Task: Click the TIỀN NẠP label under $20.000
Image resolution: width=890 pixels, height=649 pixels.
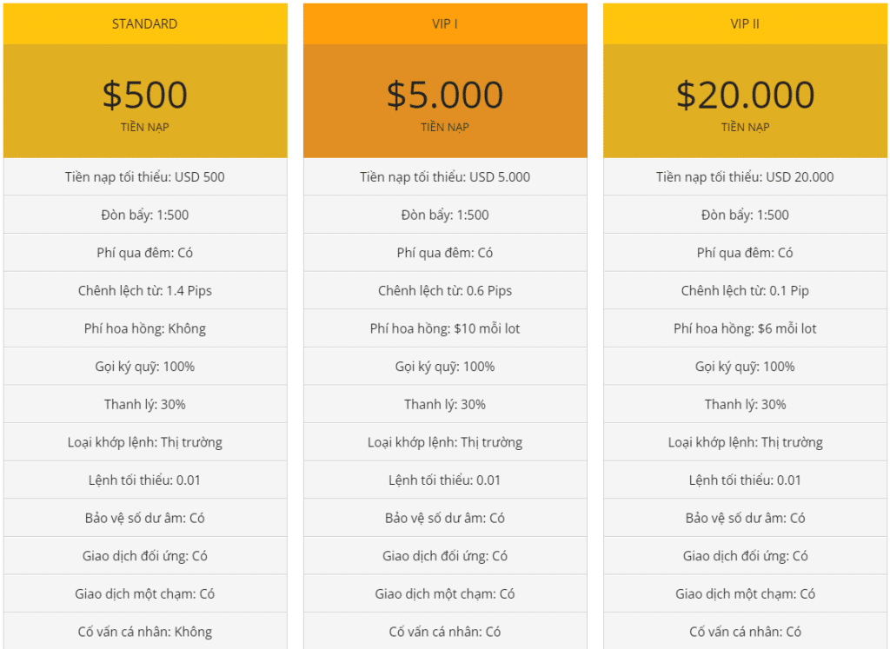Action: tap(745, 127)
